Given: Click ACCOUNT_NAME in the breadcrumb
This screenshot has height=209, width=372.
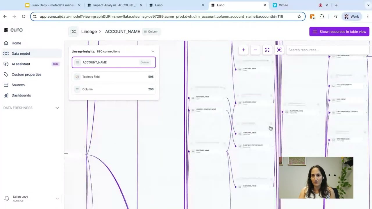Looking at the screenshot, I should click(x=122, y=31).
